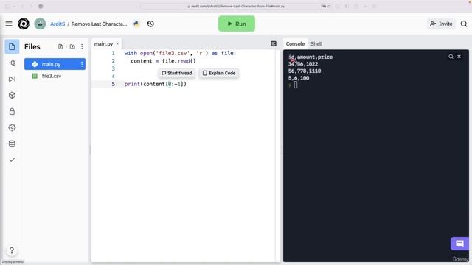Toggle the editor layout panel icon
Screen dimensions: 472x265
coord(274,44)
